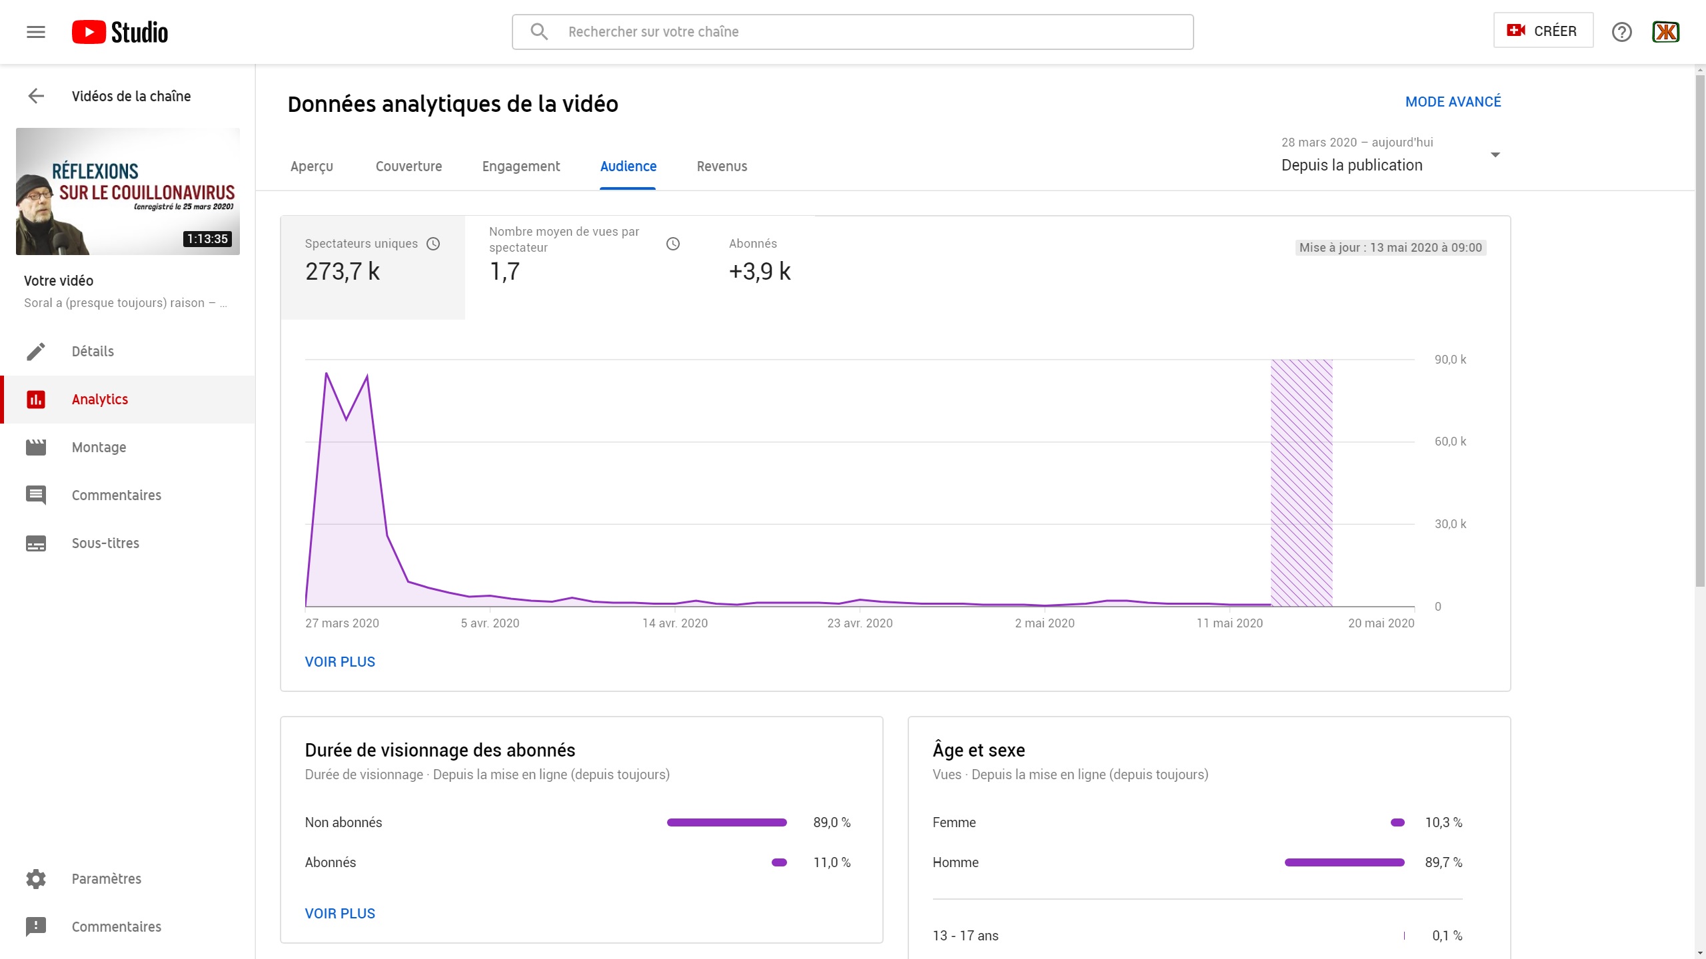Click the clock icon next to Spectateurs uniques
The image size is (1706, 959).
pyautogui.click(x=433, y=244)
